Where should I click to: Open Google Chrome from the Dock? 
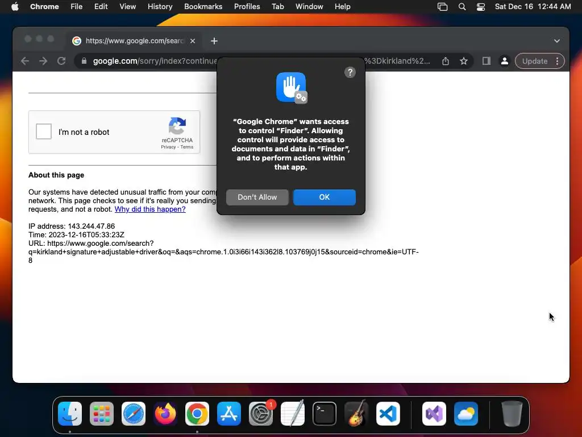[x=197, y=414]
